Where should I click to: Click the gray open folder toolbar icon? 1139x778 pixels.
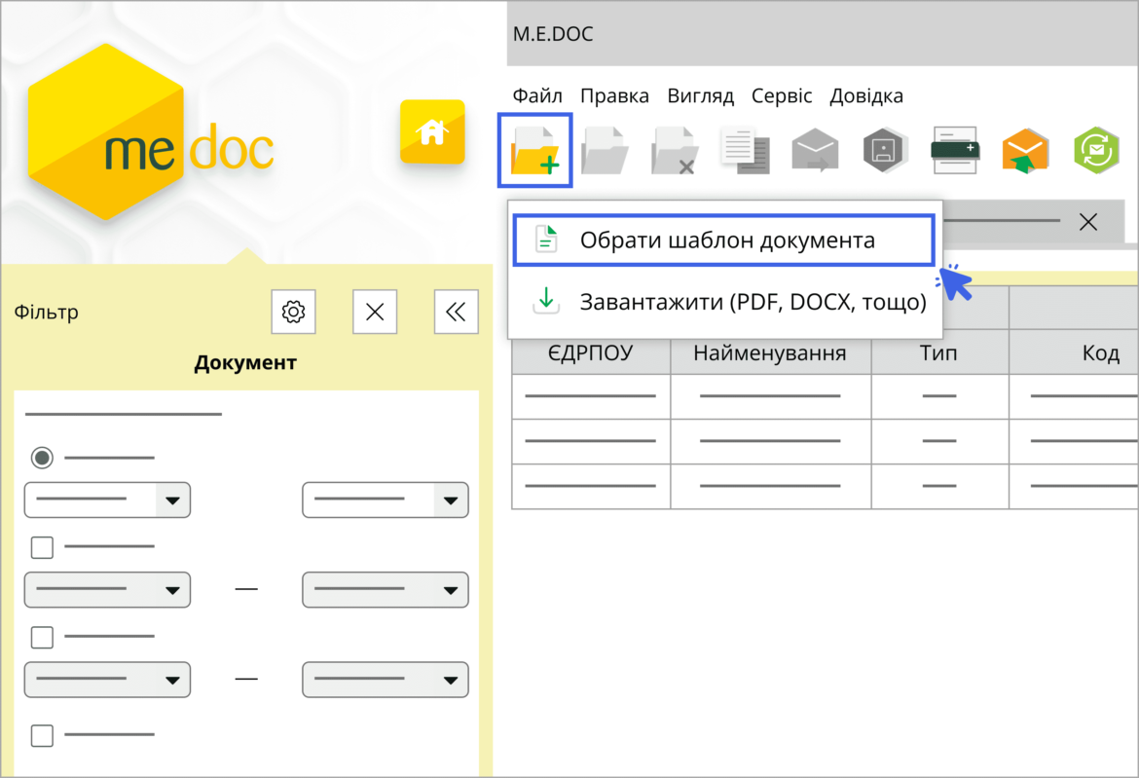click(x=605, y=150)
